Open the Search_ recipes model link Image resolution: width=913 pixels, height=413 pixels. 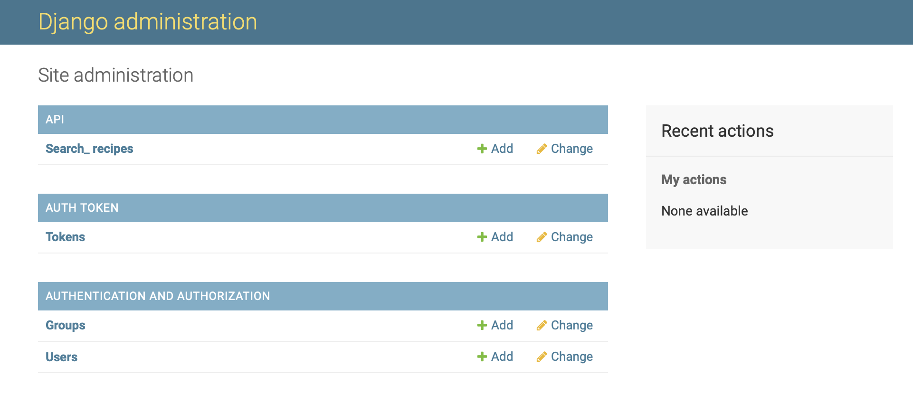[x=89, y=149]
